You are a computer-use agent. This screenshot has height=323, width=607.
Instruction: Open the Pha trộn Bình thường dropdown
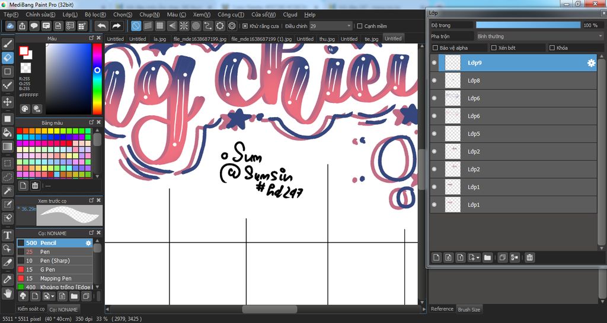coord(539,36)
